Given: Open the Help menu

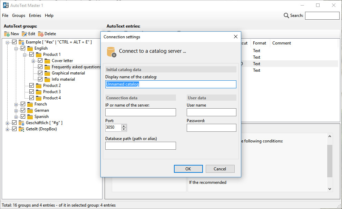Looking at the screenshot, I should click(x=49, y=16).
